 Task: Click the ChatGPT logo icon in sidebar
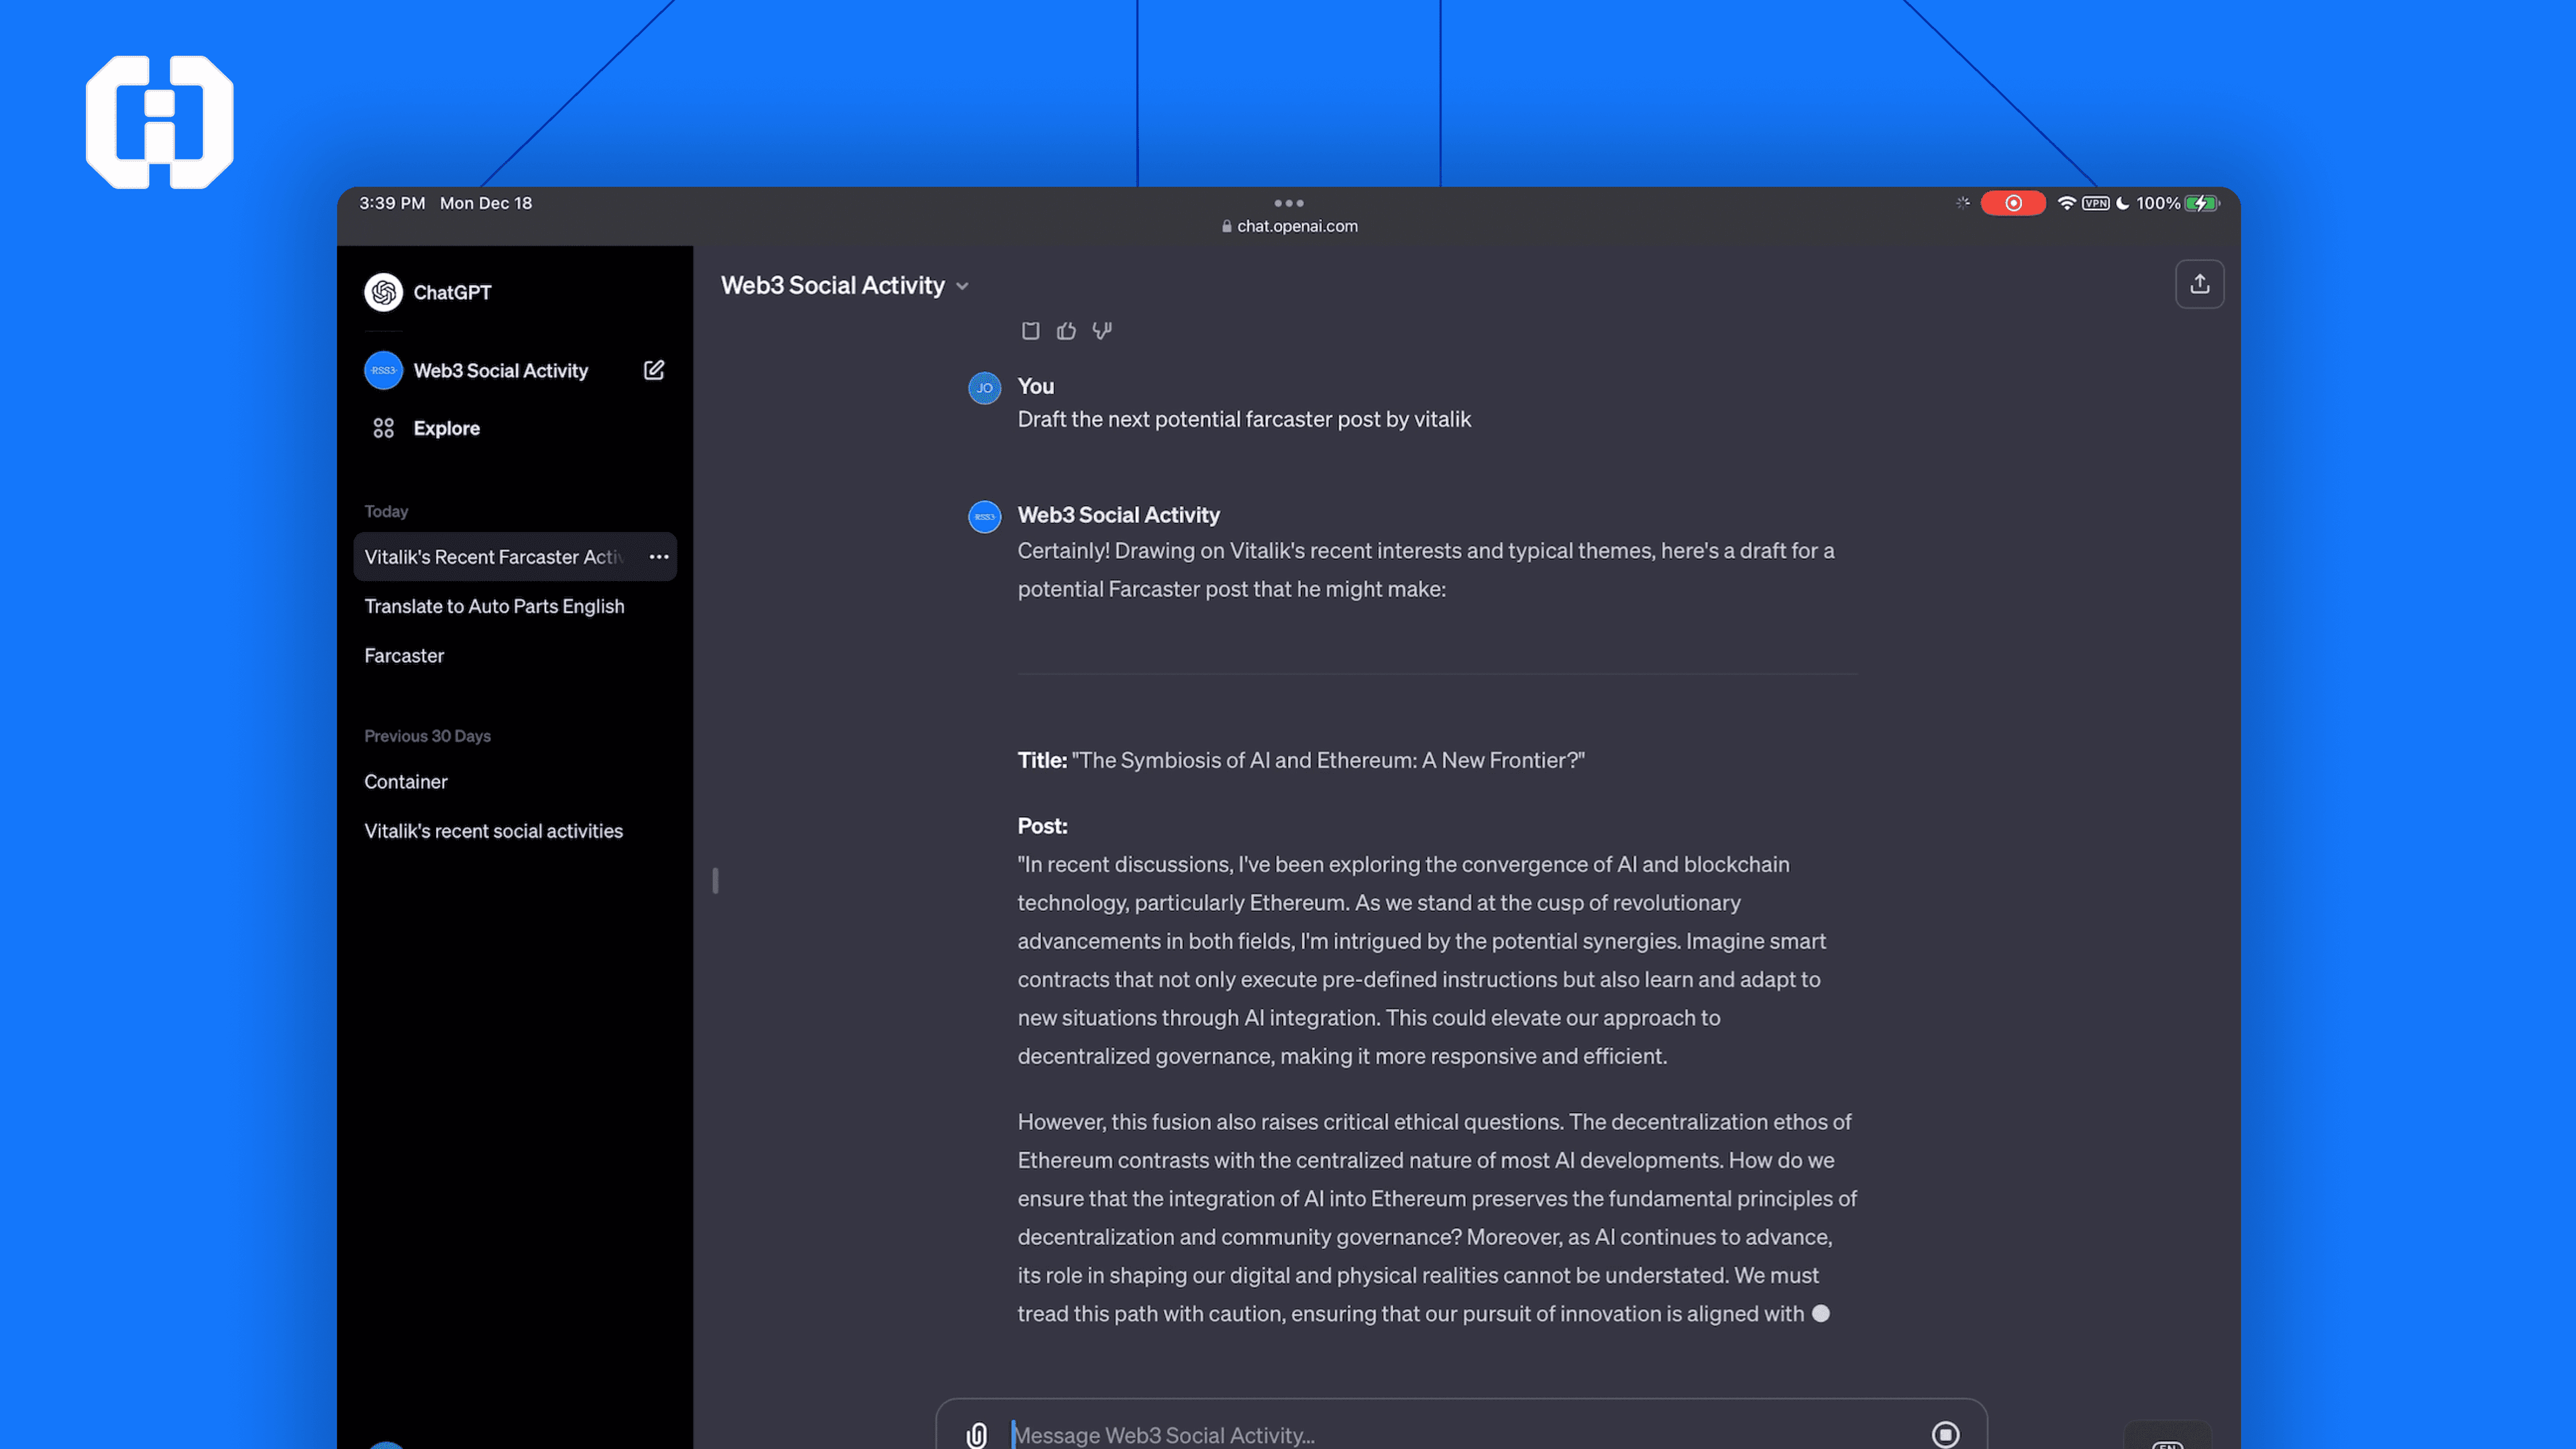[x=383, y=292]
